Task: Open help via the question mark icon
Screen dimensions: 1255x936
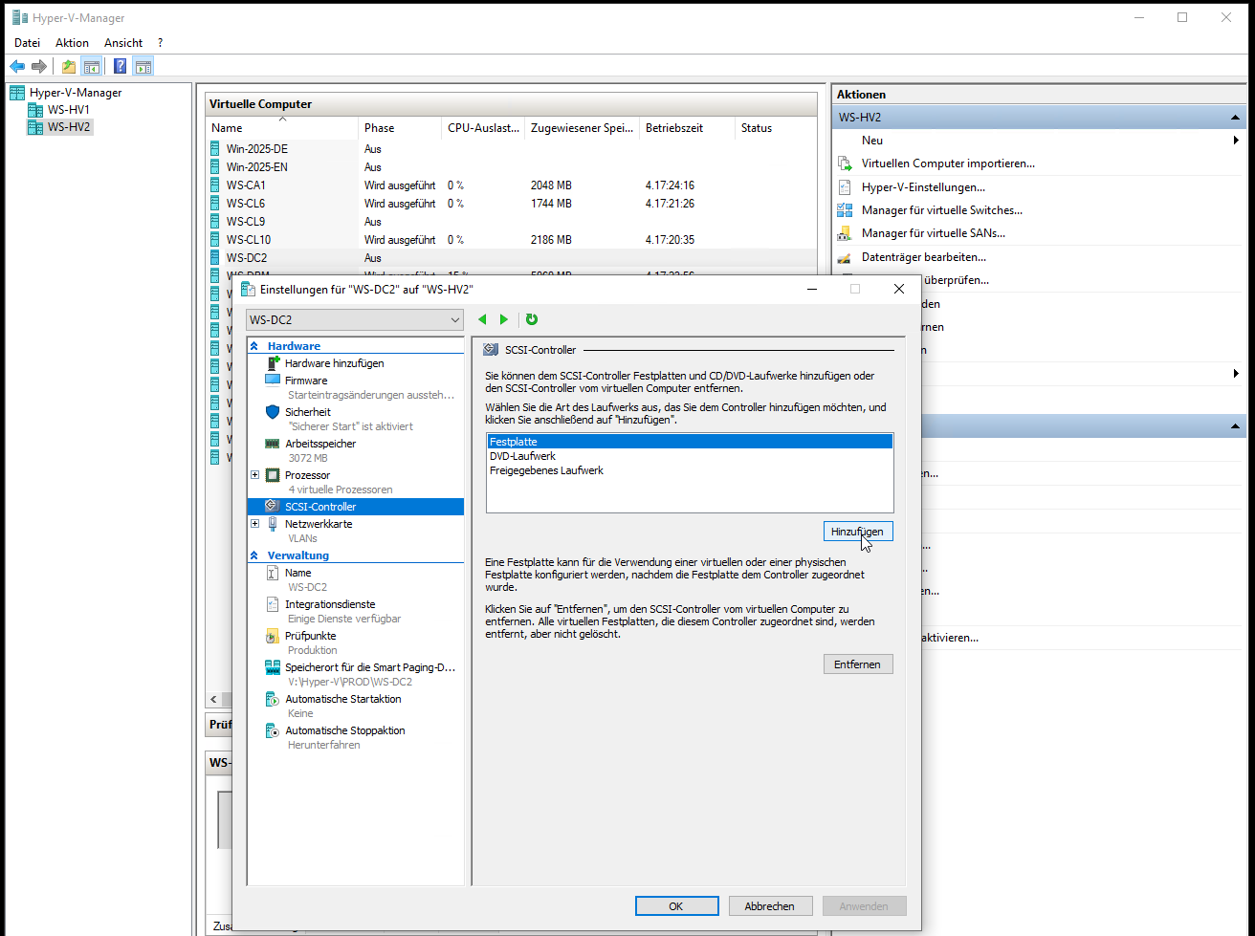Action: (x=120, y=66)
